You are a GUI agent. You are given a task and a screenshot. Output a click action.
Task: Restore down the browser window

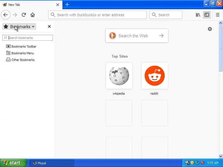point(213,4)
